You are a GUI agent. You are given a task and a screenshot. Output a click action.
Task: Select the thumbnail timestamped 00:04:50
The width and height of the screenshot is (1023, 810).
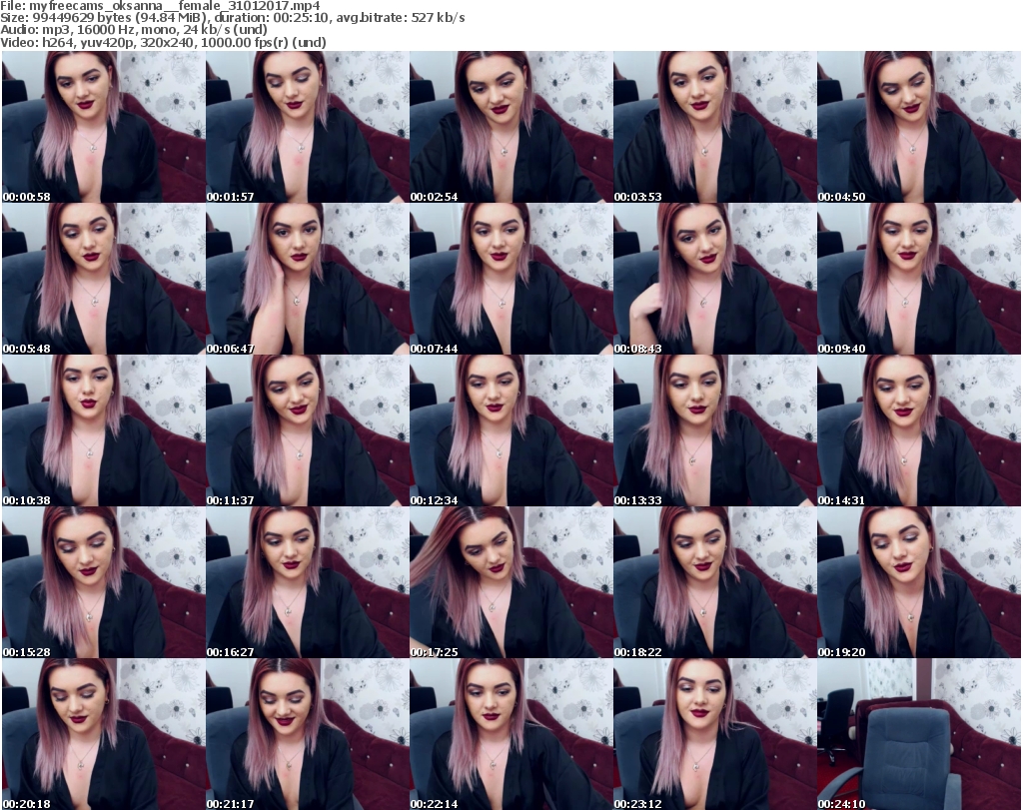pyautogui.click(x=919, y=127)
